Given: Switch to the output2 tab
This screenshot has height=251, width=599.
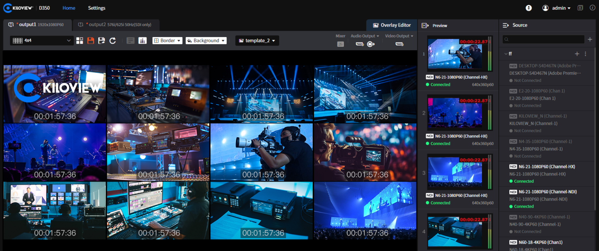Looking at the screenshot, I should click(116, 25).
